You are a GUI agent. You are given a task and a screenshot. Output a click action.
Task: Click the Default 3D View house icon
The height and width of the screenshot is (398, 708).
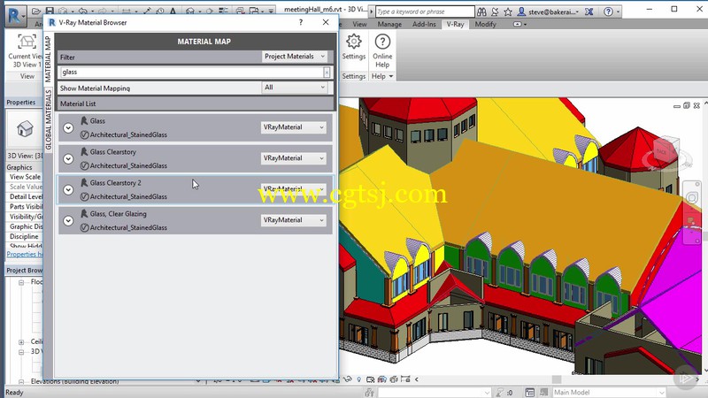190,11
